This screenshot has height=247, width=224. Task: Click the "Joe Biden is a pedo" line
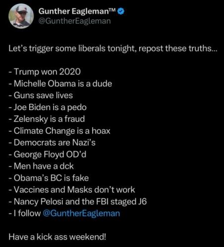pos(48,107)
